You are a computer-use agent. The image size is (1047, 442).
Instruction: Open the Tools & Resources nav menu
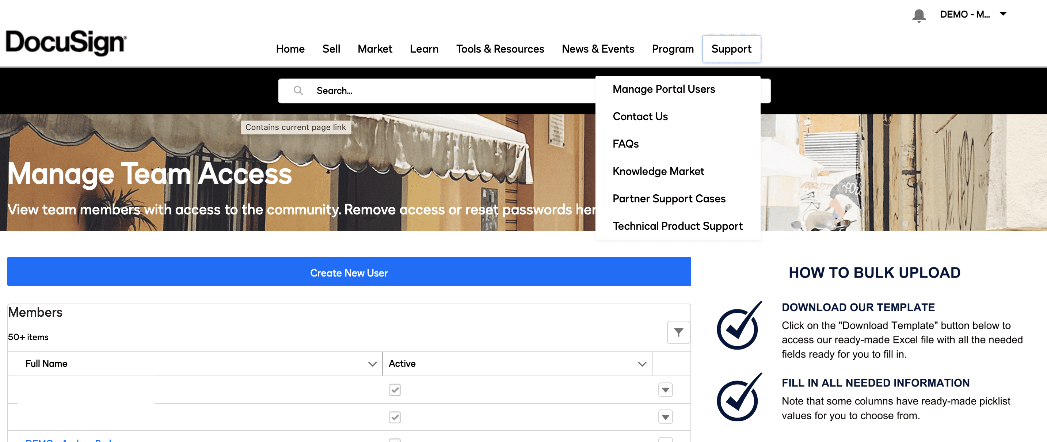[499, 49]
